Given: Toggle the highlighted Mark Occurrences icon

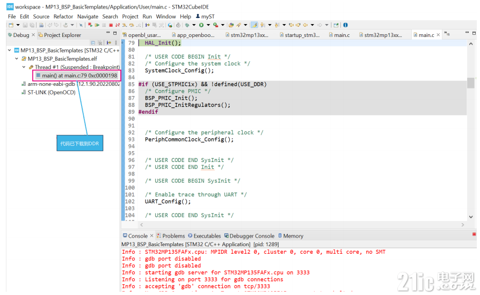Looking at the screenshot, I should click(254, 25).
